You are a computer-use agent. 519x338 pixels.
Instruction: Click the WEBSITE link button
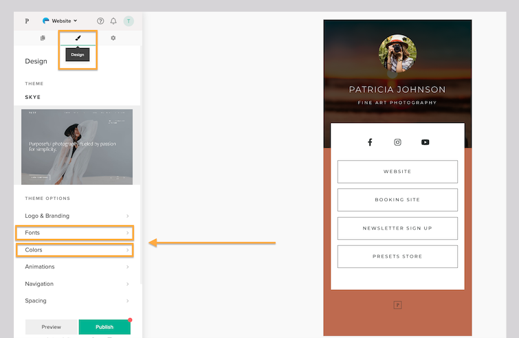397,172
